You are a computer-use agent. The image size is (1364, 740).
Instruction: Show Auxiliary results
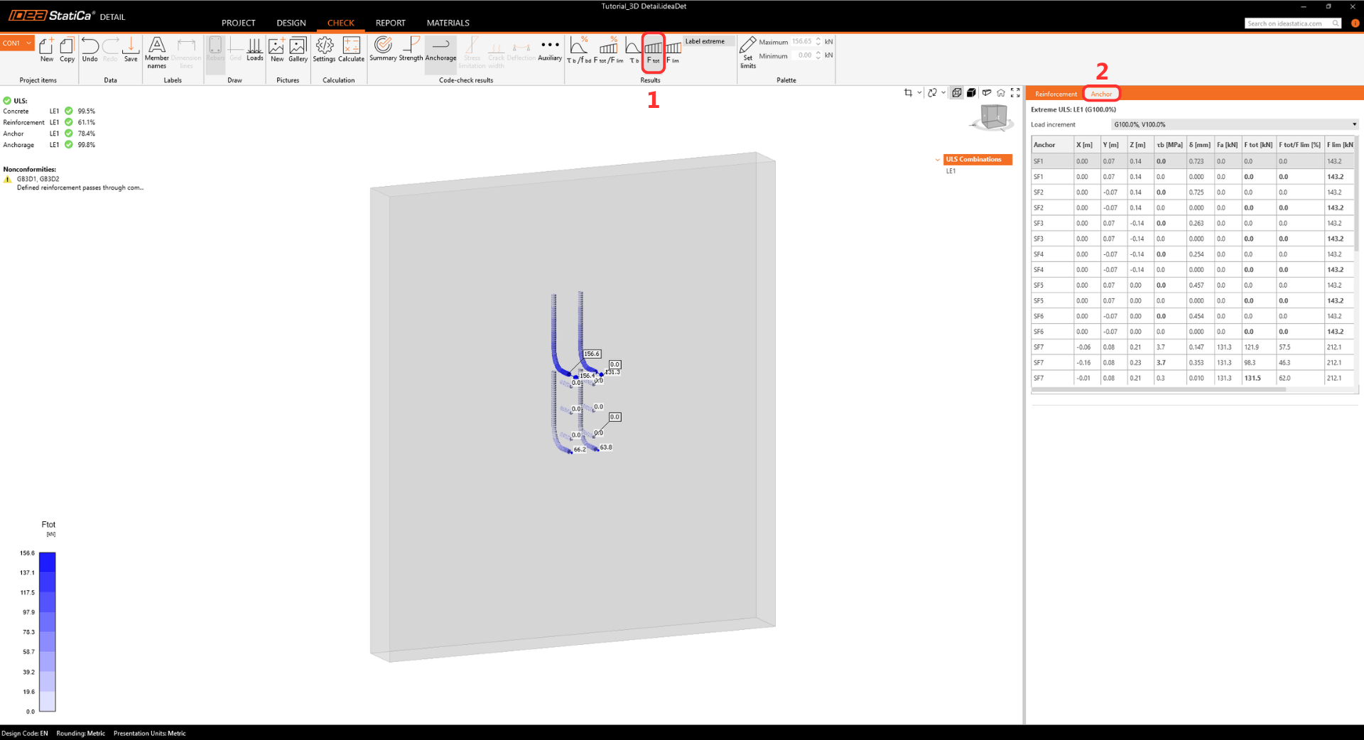click(x=550, y=49)
